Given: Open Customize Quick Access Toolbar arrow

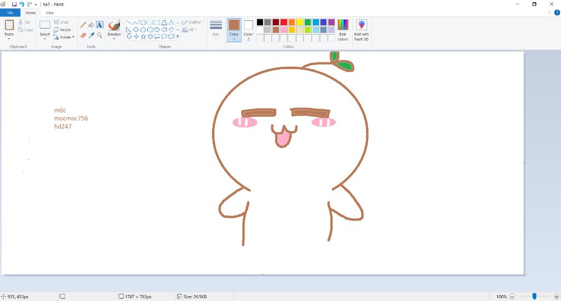Looking at the screenshot, I should tap(36, 4).
